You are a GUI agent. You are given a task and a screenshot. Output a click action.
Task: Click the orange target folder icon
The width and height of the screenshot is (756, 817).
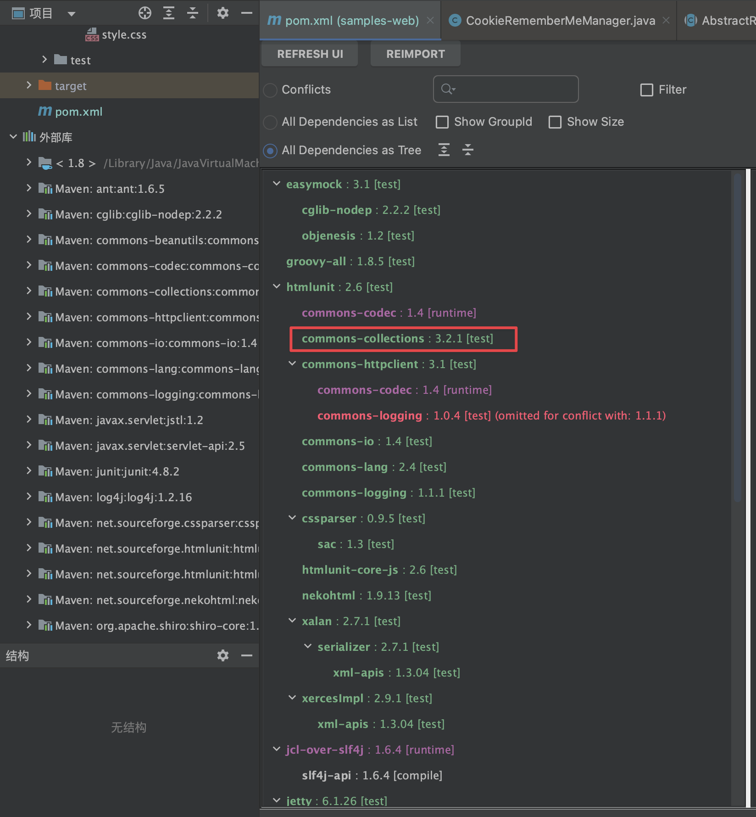45,85
